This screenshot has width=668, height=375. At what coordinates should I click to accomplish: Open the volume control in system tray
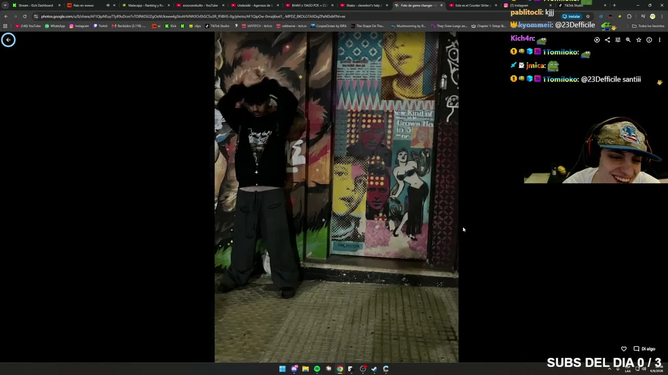tap(644, 369)
